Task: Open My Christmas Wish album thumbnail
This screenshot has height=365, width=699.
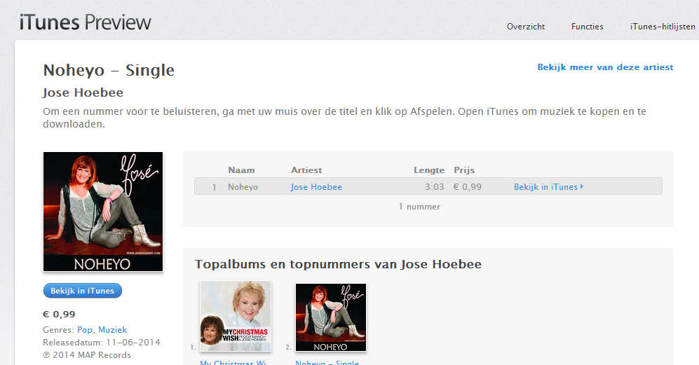Action: (236, 317)
